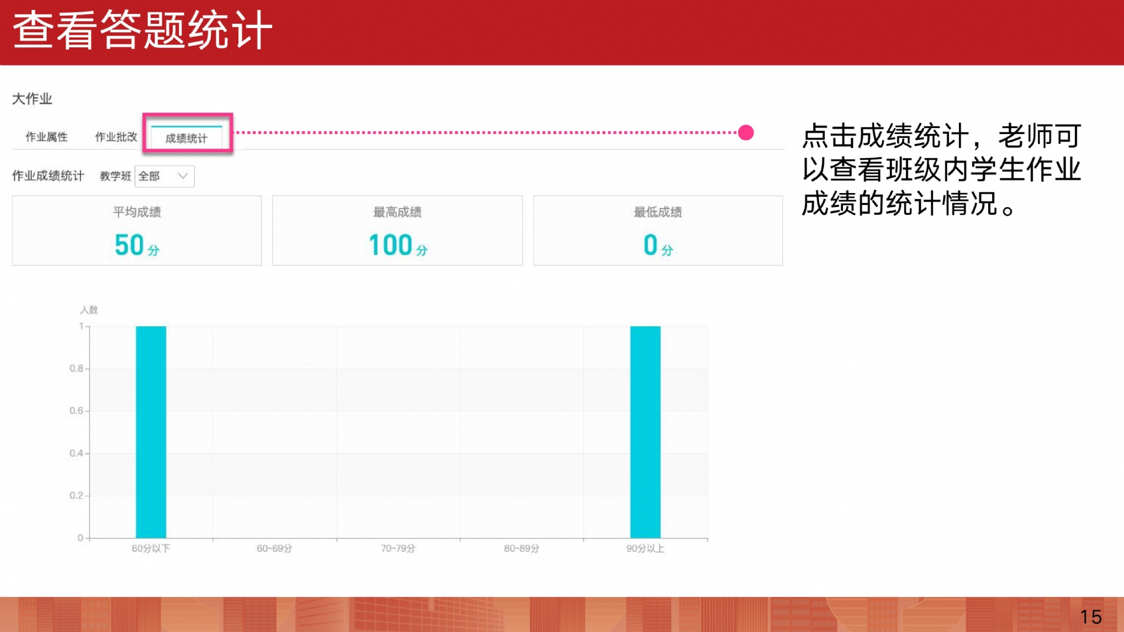Click the dropdown chevron arrow beside 全部
The width and height of the screenshot is (1124, 632).
tap(183, 176)
